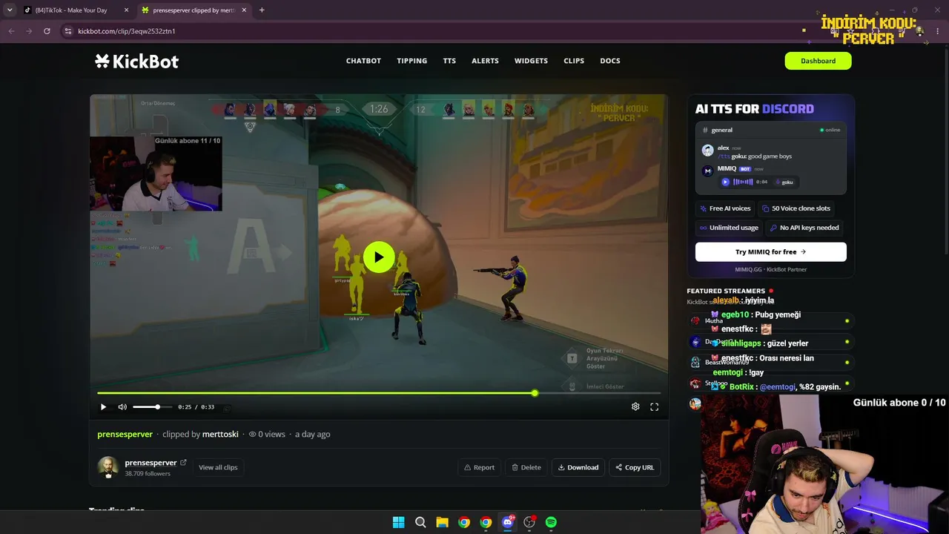
Task: Open the TIPPING menu item
Action: pos(412,61)
